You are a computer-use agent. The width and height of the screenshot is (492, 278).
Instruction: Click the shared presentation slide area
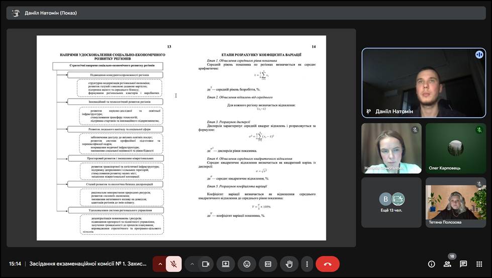click(x=181, y=138)
